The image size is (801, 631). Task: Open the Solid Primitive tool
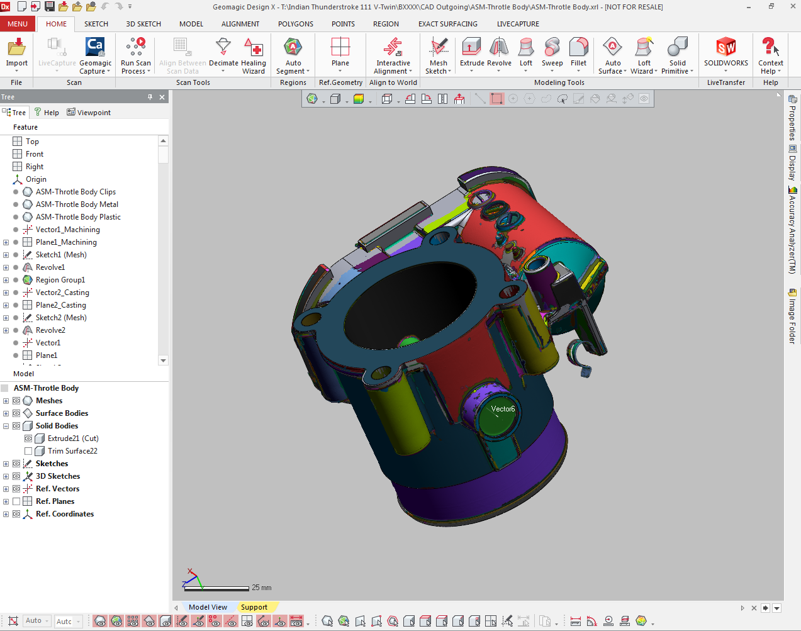(678, 55)
